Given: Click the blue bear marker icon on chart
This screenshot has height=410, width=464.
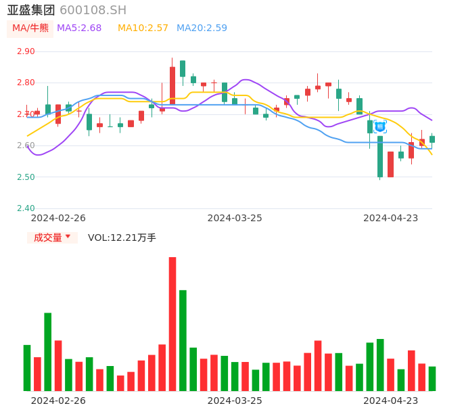Looking at the screenshot, I should [x=380, y=126].
